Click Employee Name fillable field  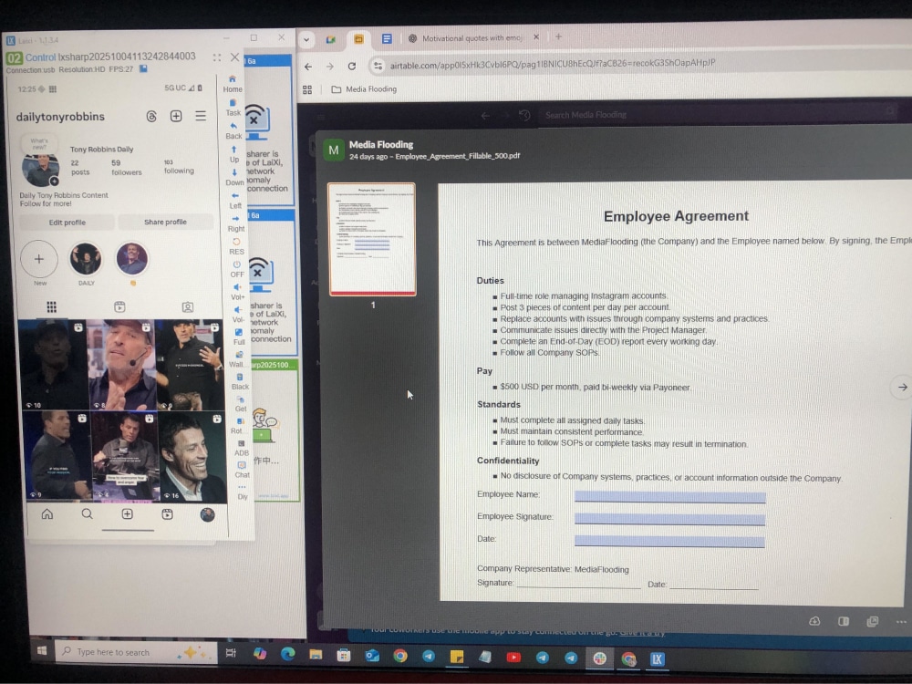(x=670, y=497)
